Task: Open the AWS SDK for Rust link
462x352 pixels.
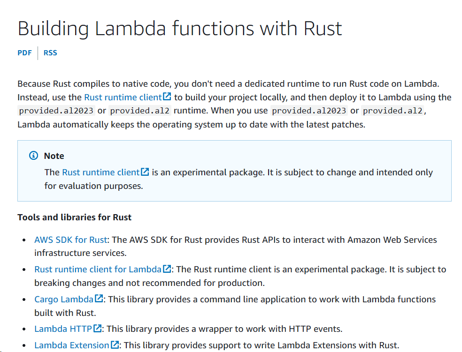Action: point(71,240)
